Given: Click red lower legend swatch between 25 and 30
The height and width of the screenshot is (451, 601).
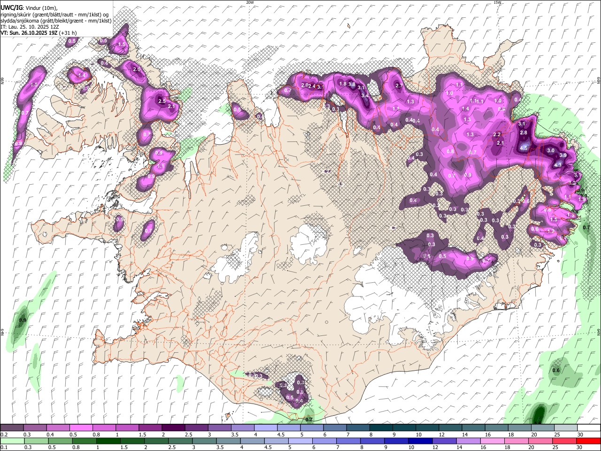Looking at the screenshot, I should point(564,441).
